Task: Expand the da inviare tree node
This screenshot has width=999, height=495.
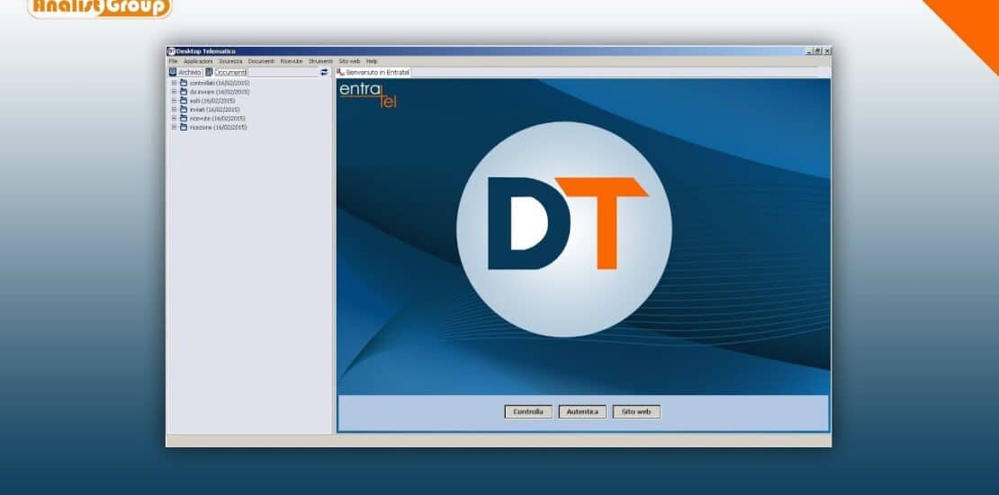Action: [x=174, y=92]
